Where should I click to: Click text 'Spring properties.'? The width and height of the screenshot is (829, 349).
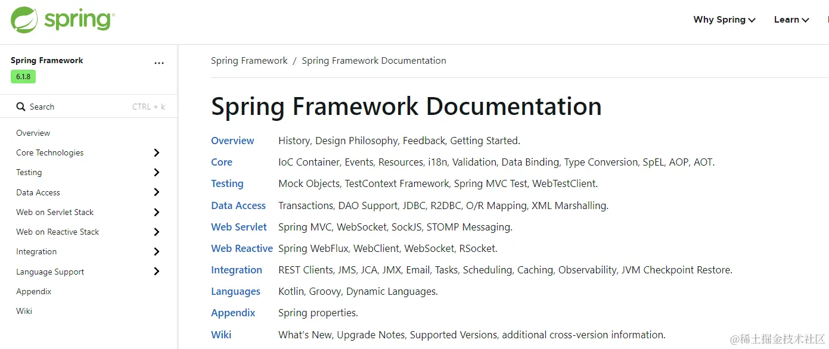tap(318, 313)
